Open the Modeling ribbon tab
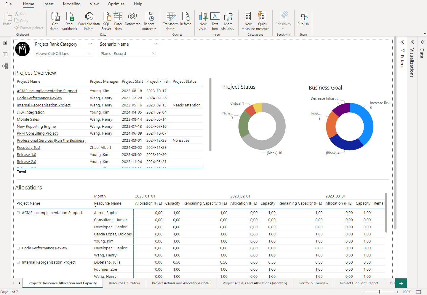Image resolution: width=427 pixels, height=295 pixels. click(x=72, y=4)
